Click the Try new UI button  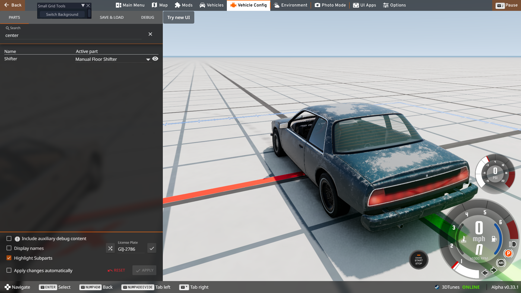point(179,17)
